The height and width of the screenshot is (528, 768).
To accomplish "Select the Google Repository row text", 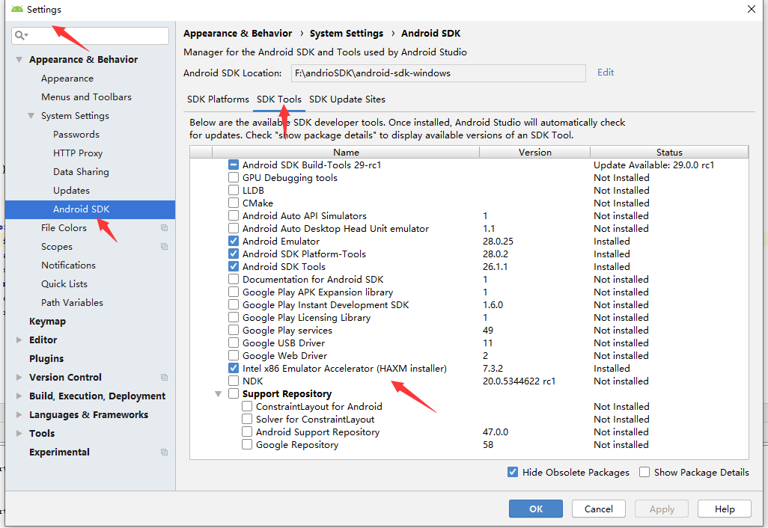I will [297, 445].
